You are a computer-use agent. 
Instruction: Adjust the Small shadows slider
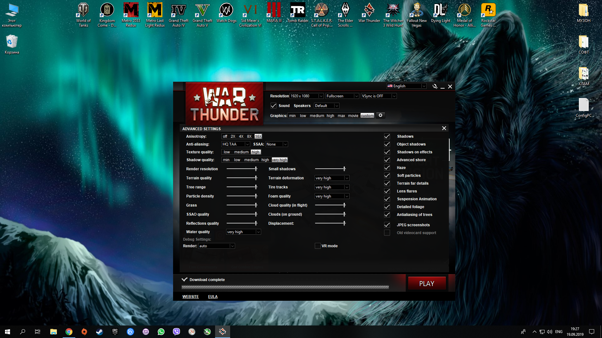(x=330, y=169)
